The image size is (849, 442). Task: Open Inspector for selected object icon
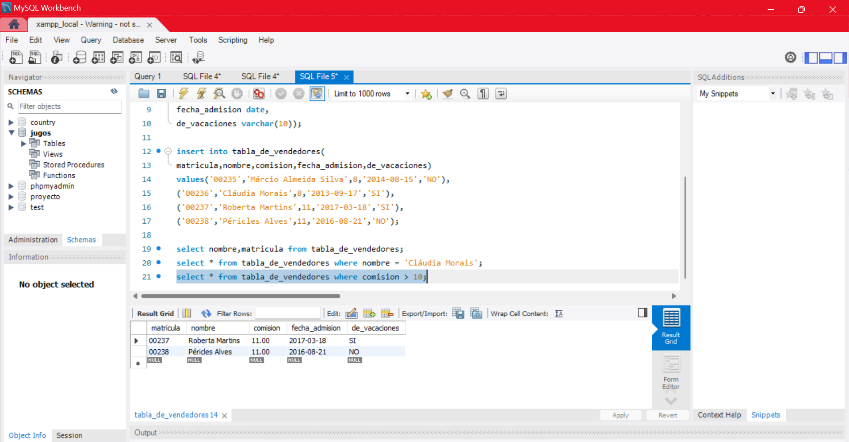(x=57, y=57)
